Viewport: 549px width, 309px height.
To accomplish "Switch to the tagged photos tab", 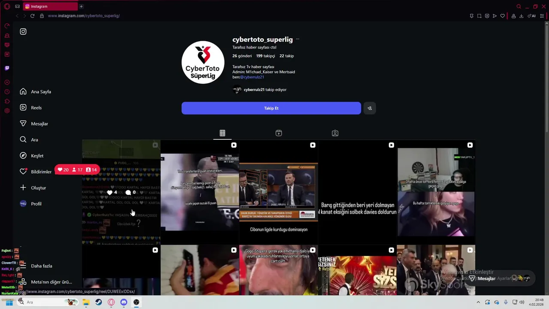I will 335,133.
